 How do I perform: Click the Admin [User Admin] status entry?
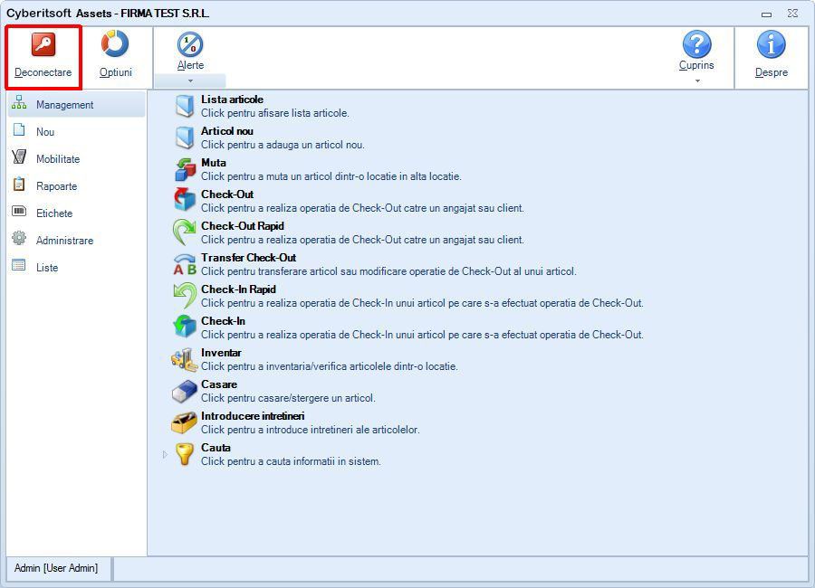[56, 568]
